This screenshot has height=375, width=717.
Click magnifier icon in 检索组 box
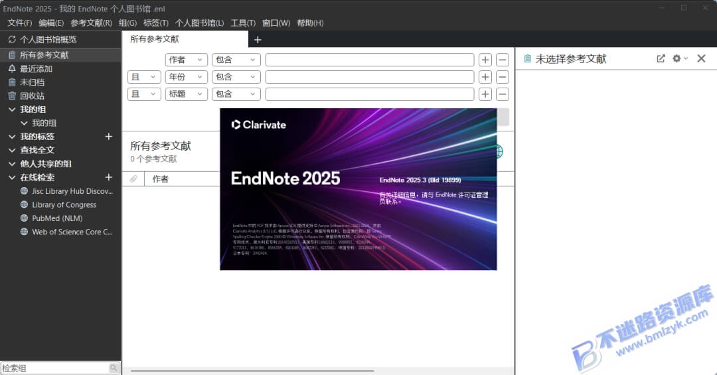click(x=114, y=368)
